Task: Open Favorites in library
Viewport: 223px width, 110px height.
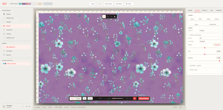Action: (x=16, y=51)
